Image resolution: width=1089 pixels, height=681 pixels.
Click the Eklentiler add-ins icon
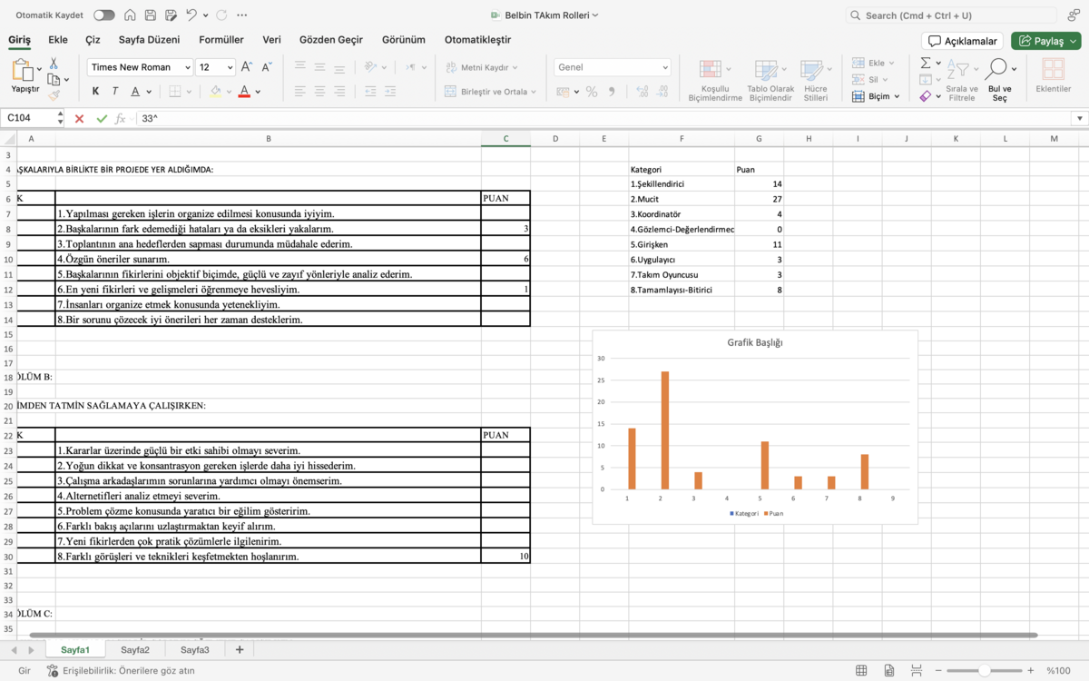[1053, 69]
